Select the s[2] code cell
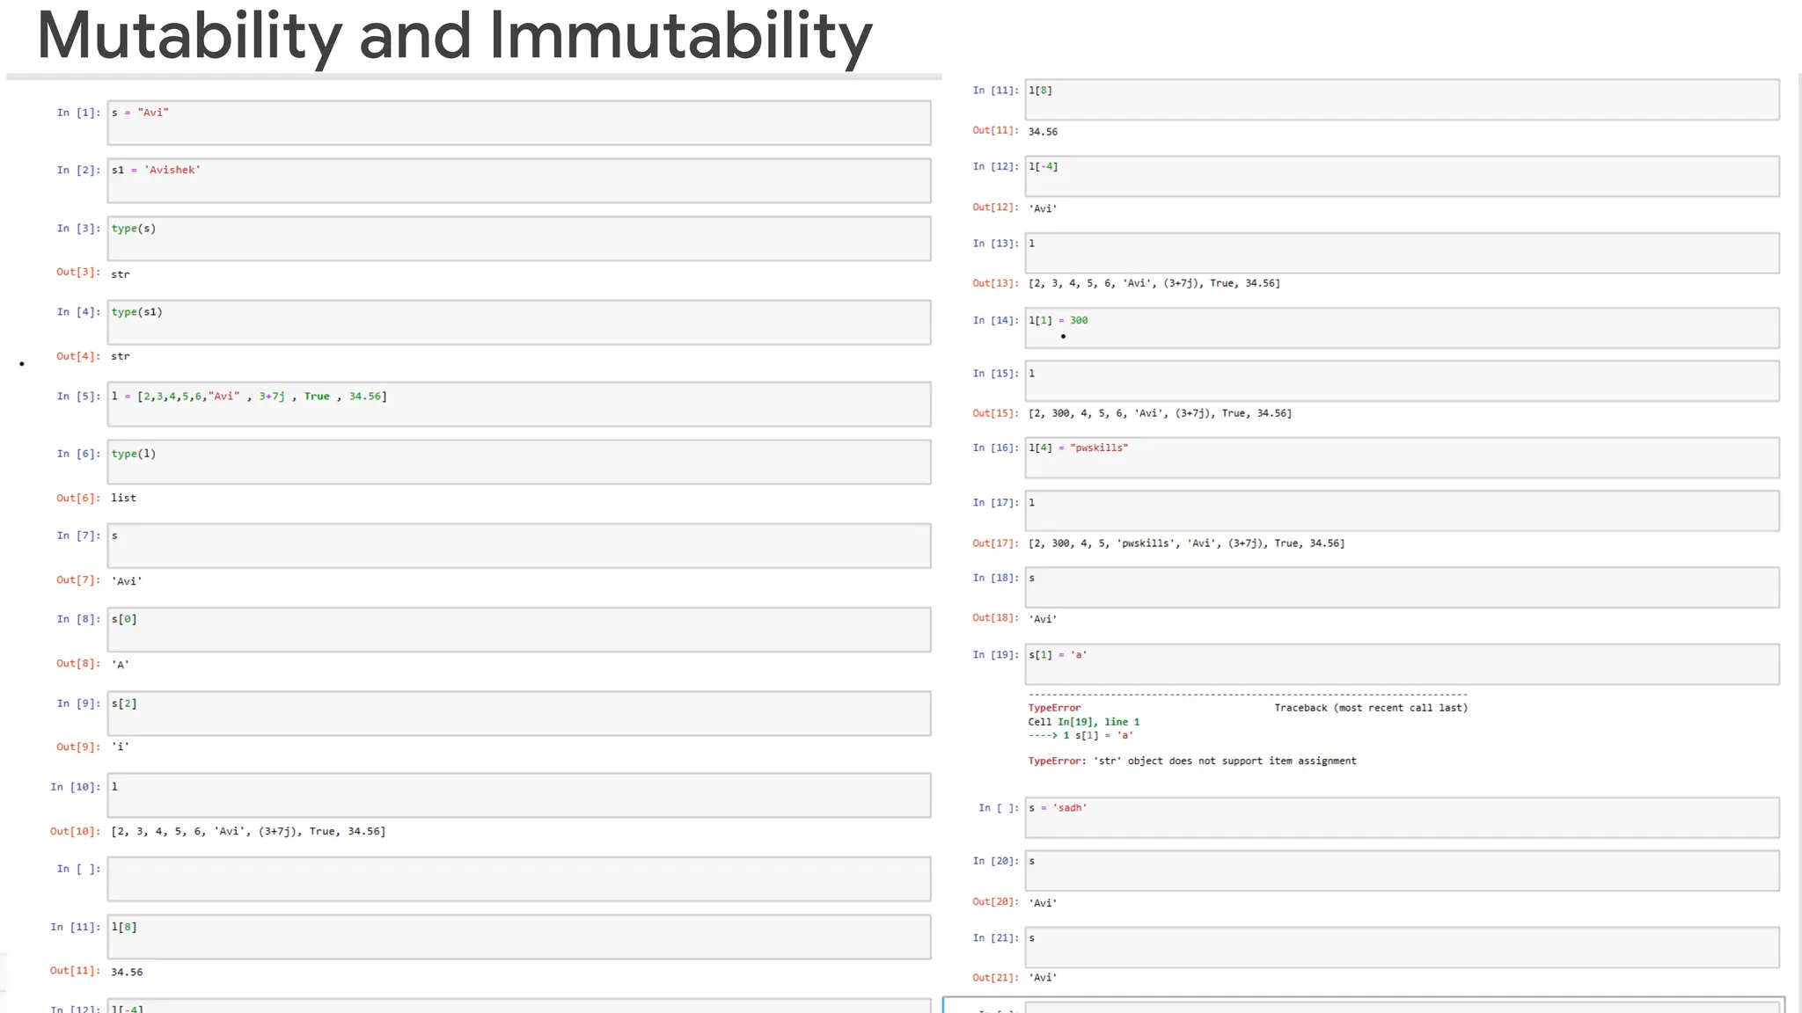Screen dimensions: 1802x1013 pos(519,713)
